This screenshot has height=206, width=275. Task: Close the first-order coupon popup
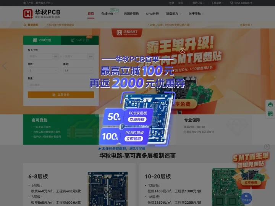[182, 51]
